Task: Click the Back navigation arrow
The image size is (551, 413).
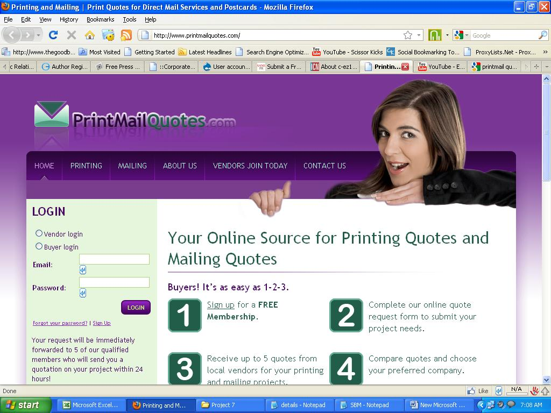Action: pos(12,35)
